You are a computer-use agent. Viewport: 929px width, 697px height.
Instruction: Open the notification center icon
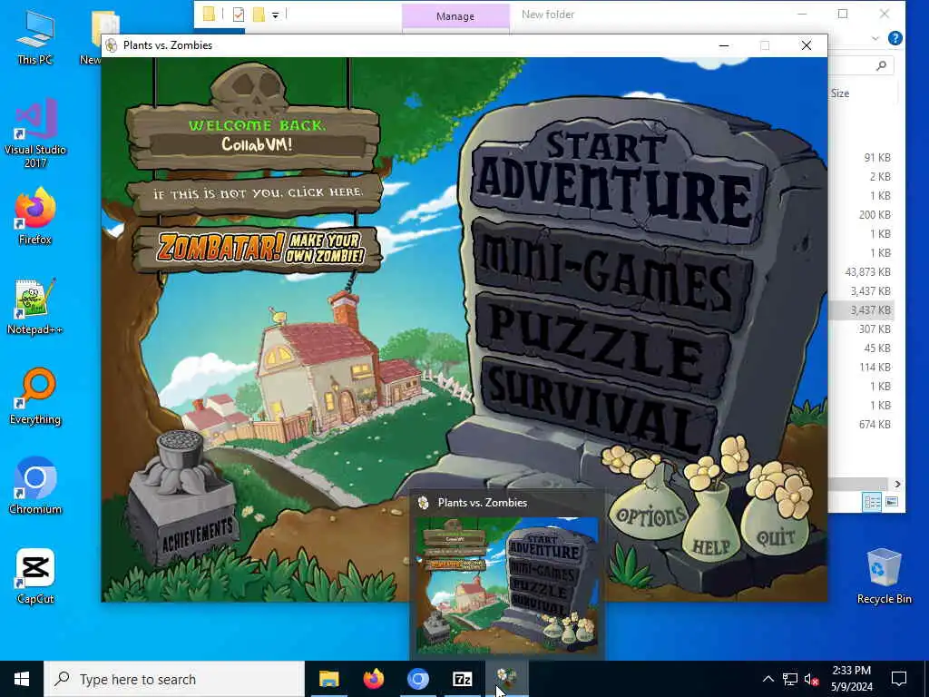click(899, 679)
